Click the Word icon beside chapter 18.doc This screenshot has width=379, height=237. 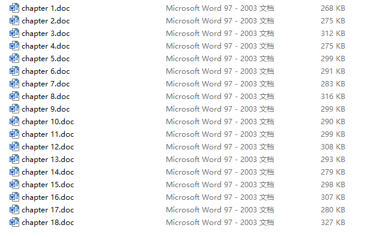[x=14, y=222]
